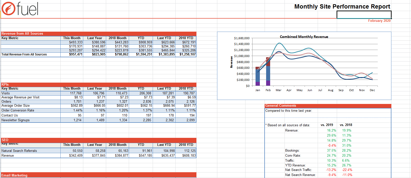The width and height of the screenshot is (411, 178).
Task: Click the Last Year header in SEO table
Action: pos(95,145)
